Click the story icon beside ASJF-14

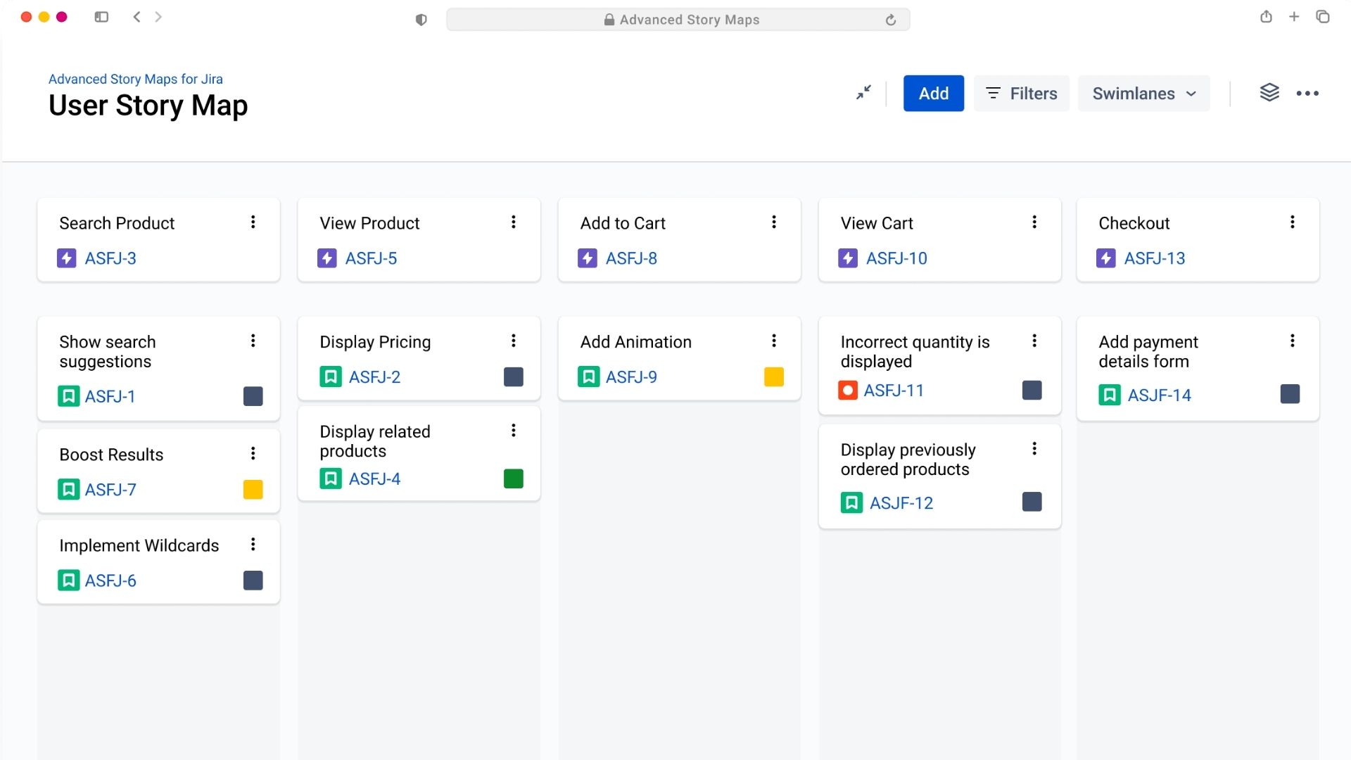coord(1110,395)
